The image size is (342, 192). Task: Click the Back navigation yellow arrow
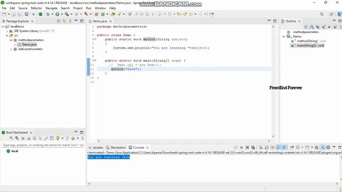pos(191,14)
